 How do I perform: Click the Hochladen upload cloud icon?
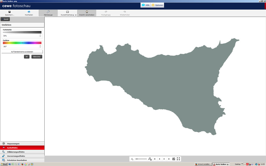coord(29,12)
